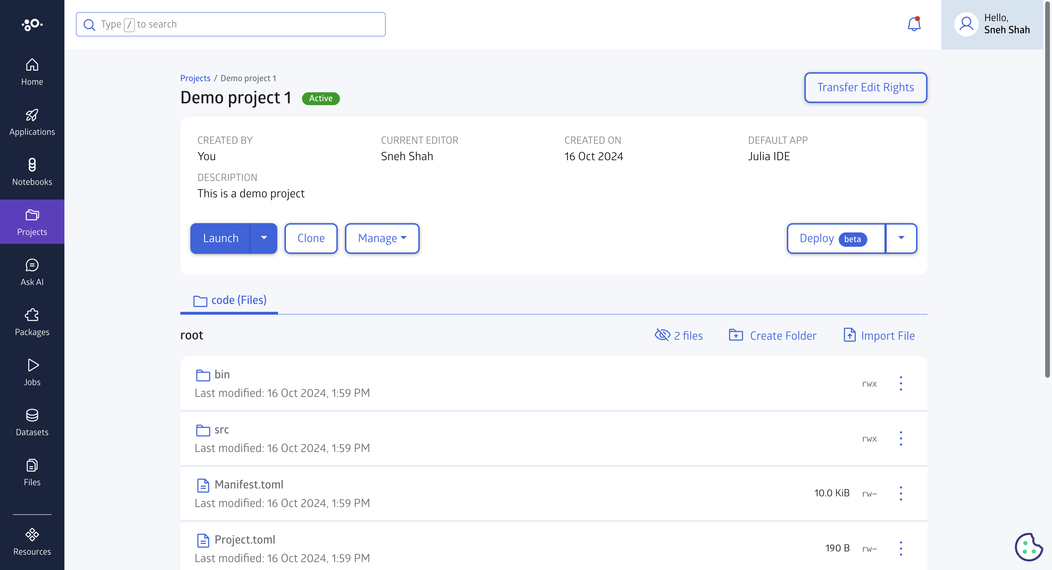Image resolution: width=1052 pixels, height=570 pixels.
Task: Open the Manage dropdown
Action: coord(381,238)
